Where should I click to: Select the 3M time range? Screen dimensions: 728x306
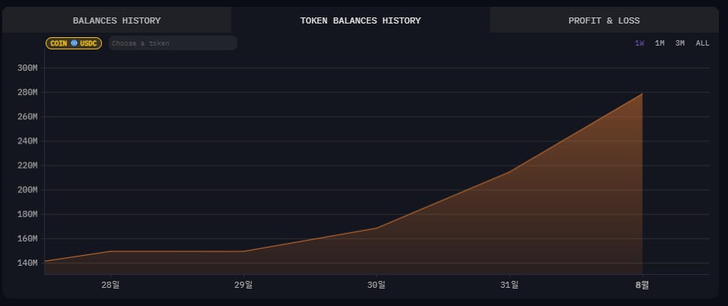pos(680,43)
